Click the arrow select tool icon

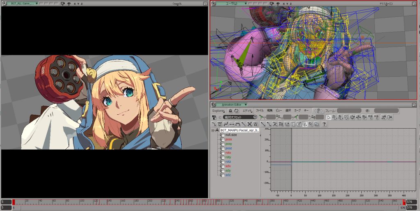329,117
